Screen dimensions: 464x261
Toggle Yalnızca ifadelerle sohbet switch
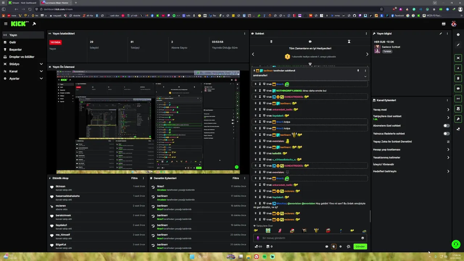[447, 134]
